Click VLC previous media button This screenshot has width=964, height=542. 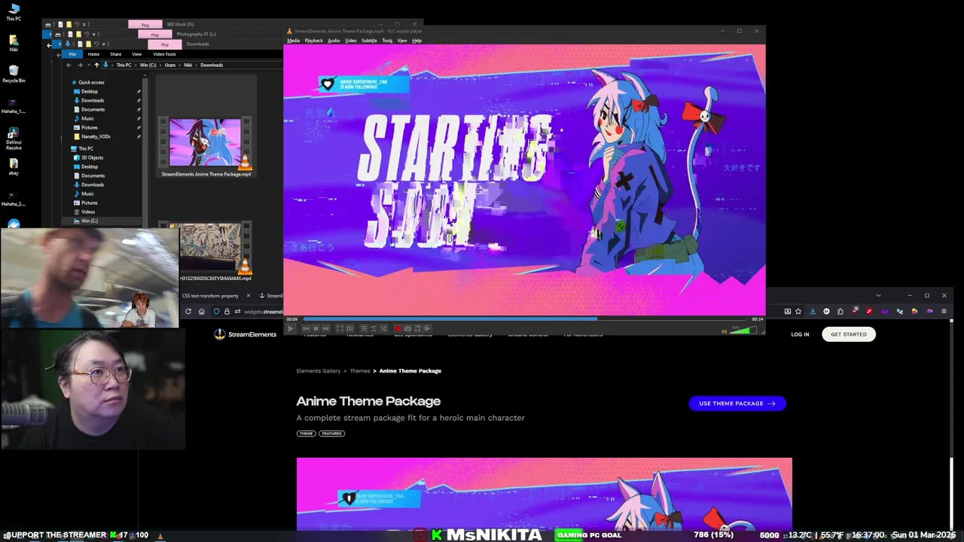[306, 328]
